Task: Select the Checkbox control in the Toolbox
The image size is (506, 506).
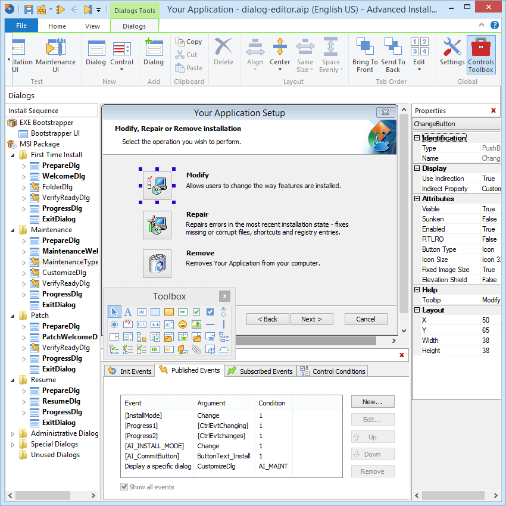Action: point(197,311)
